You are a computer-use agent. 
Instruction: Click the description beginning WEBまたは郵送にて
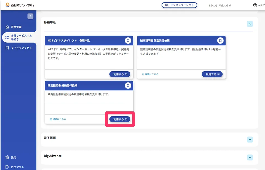coord(88,54)
